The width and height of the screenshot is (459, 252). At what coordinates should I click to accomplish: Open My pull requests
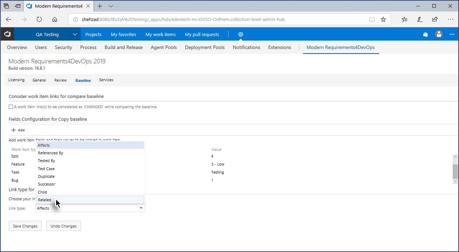tap(202, 34)
